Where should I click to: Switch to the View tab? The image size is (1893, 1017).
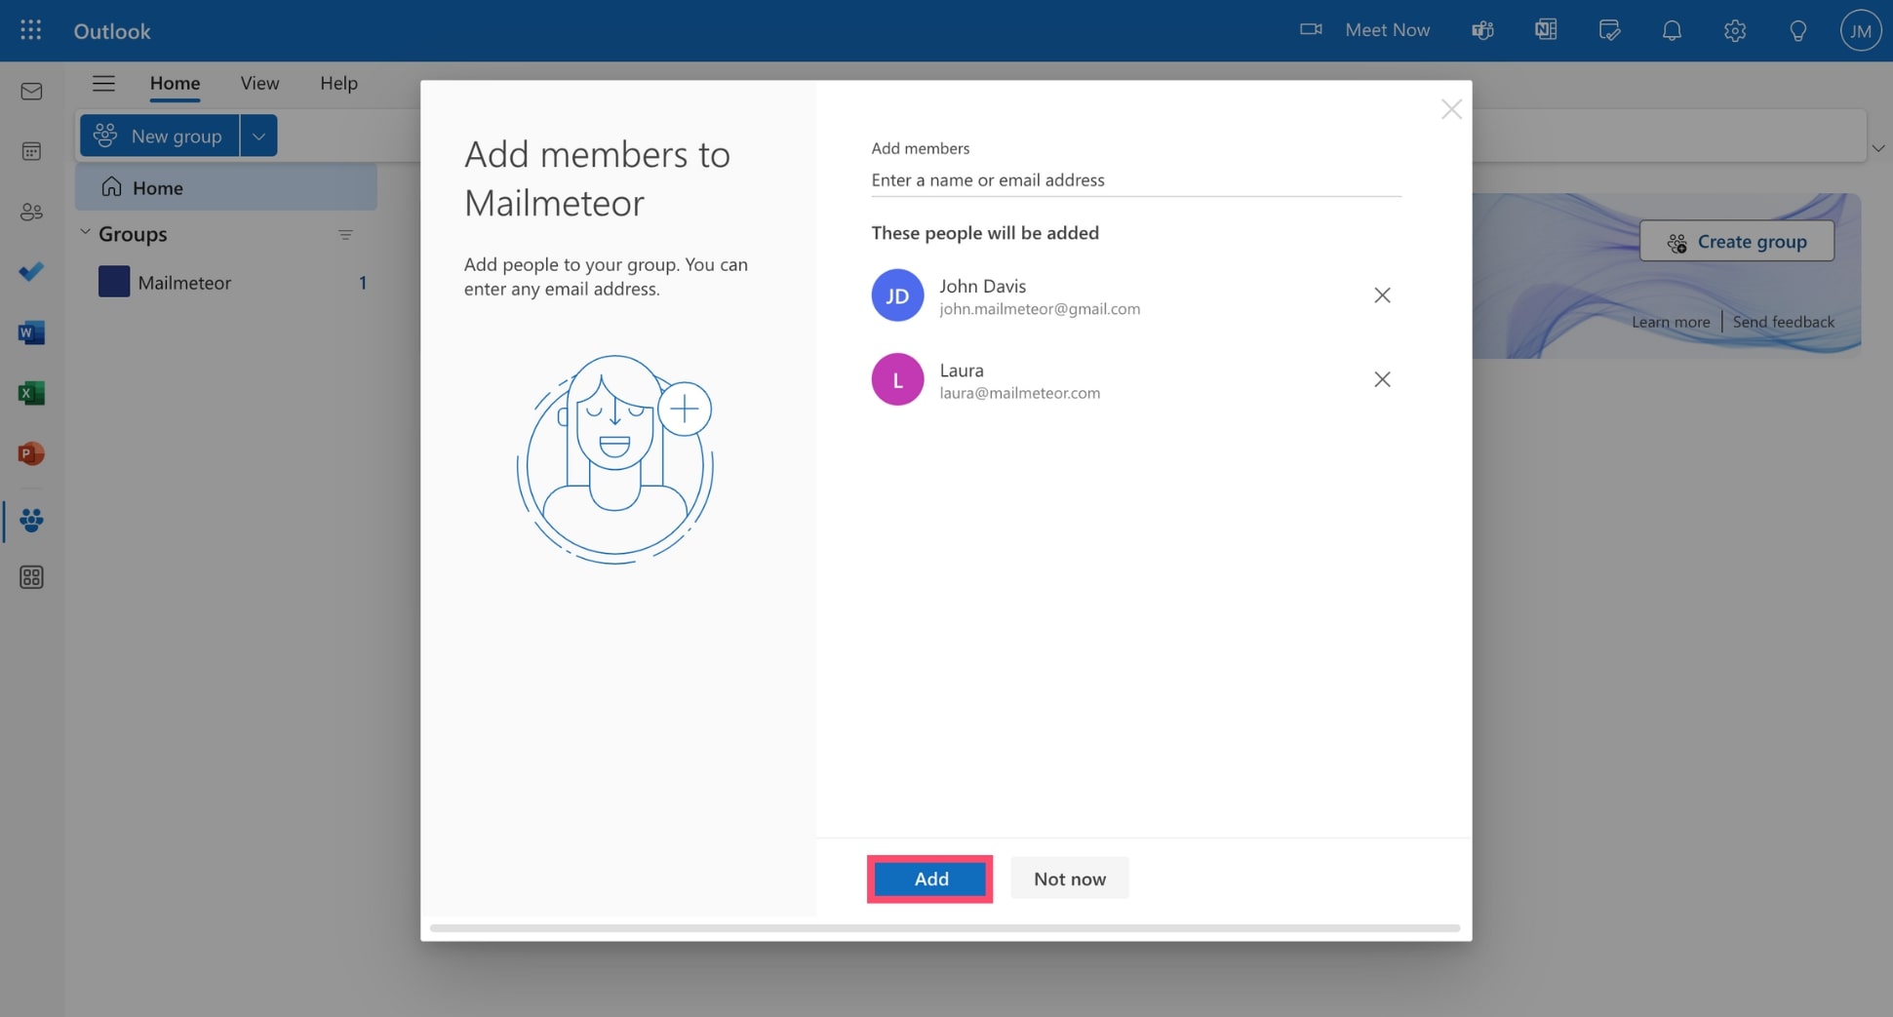coord(259,83)
